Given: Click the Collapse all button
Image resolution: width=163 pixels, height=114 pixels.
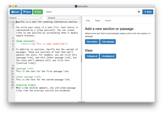Looking at the screenshot, I should tap(92, 56).
